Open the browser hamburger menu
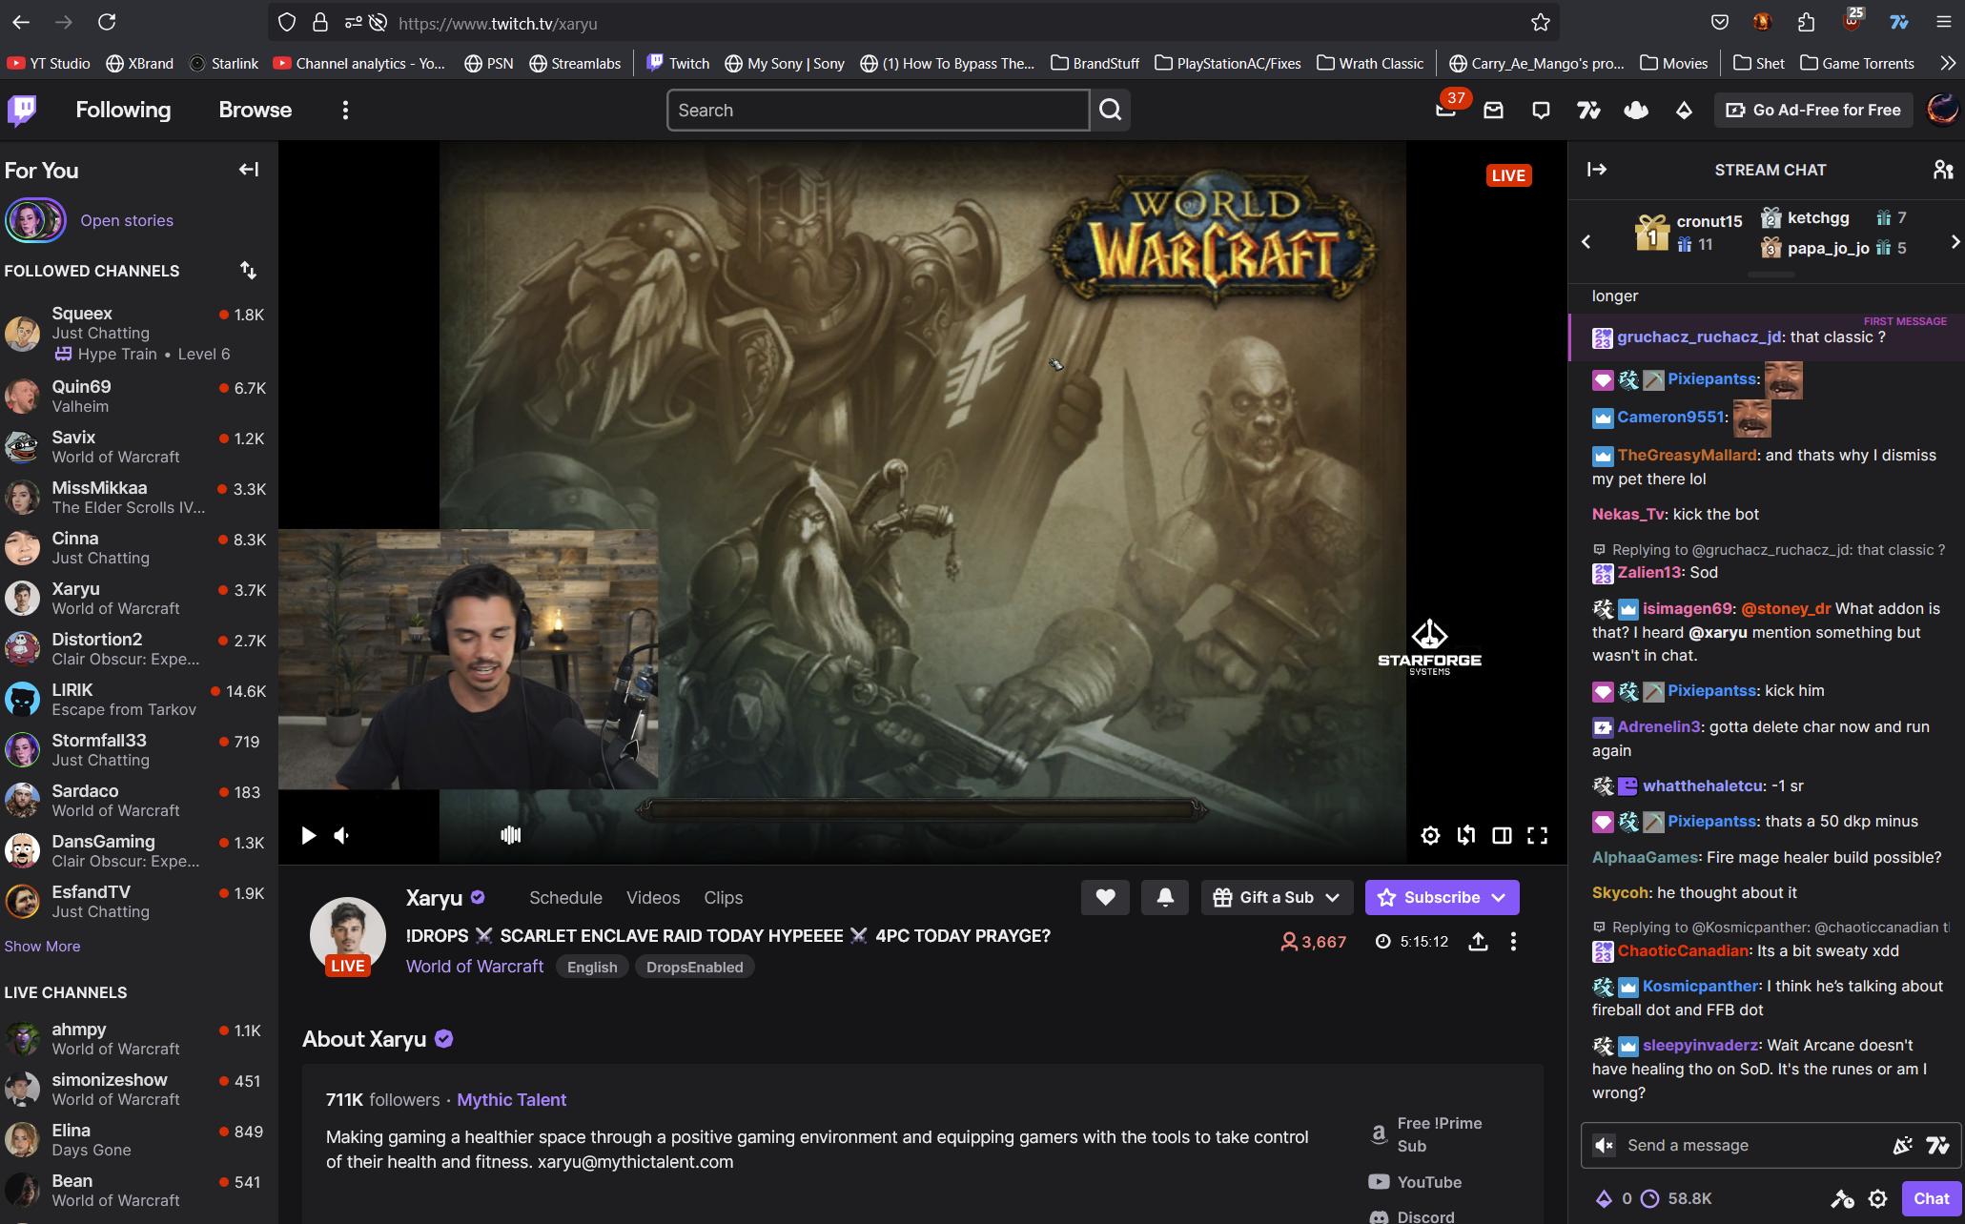 [1944, 21]
